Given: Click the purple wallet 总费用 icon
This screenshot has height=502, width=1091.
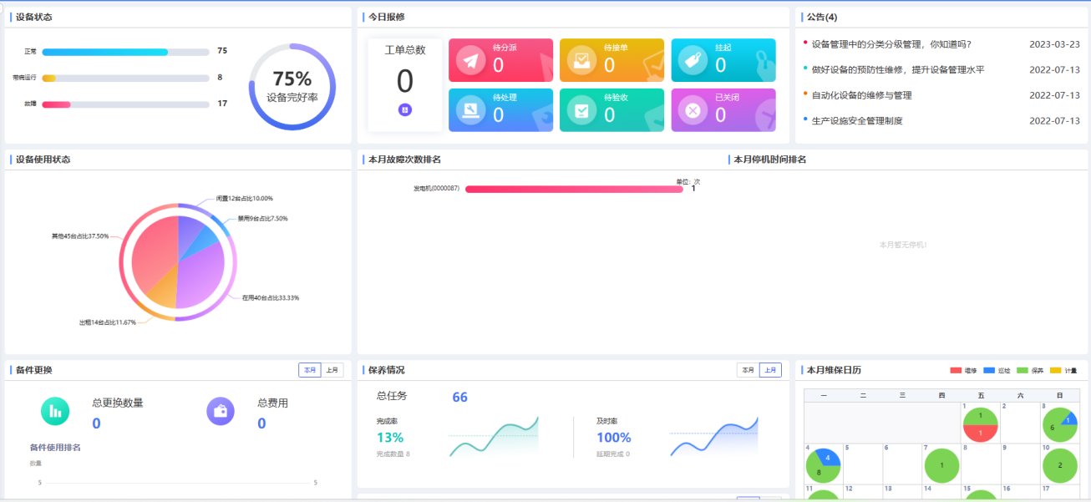Looking at the screenshot, I should [221, 410].
